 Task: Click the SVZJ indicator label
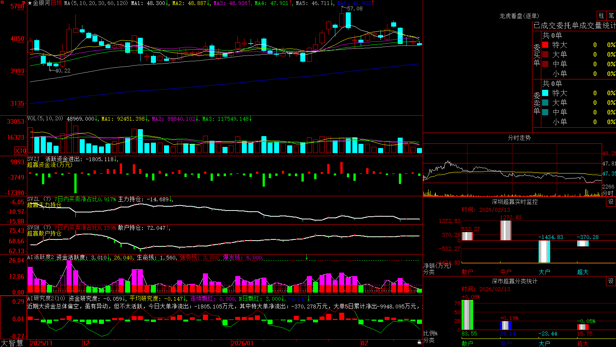coord(33,159)
